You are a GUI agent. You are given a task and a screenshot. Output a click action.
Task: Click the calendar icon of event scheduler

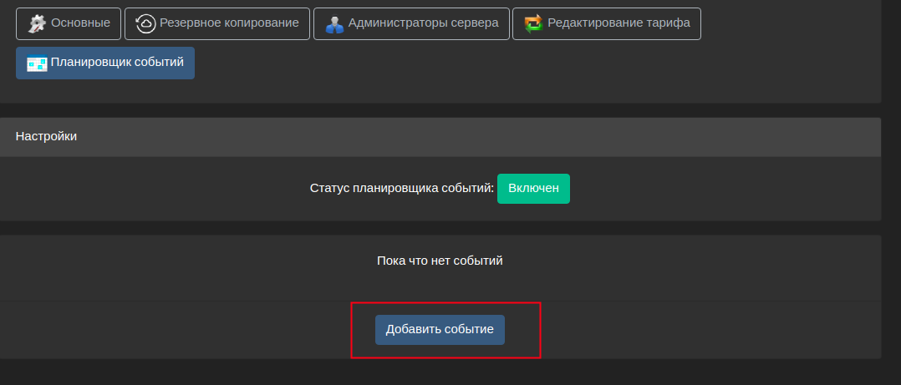coord(37,63)
